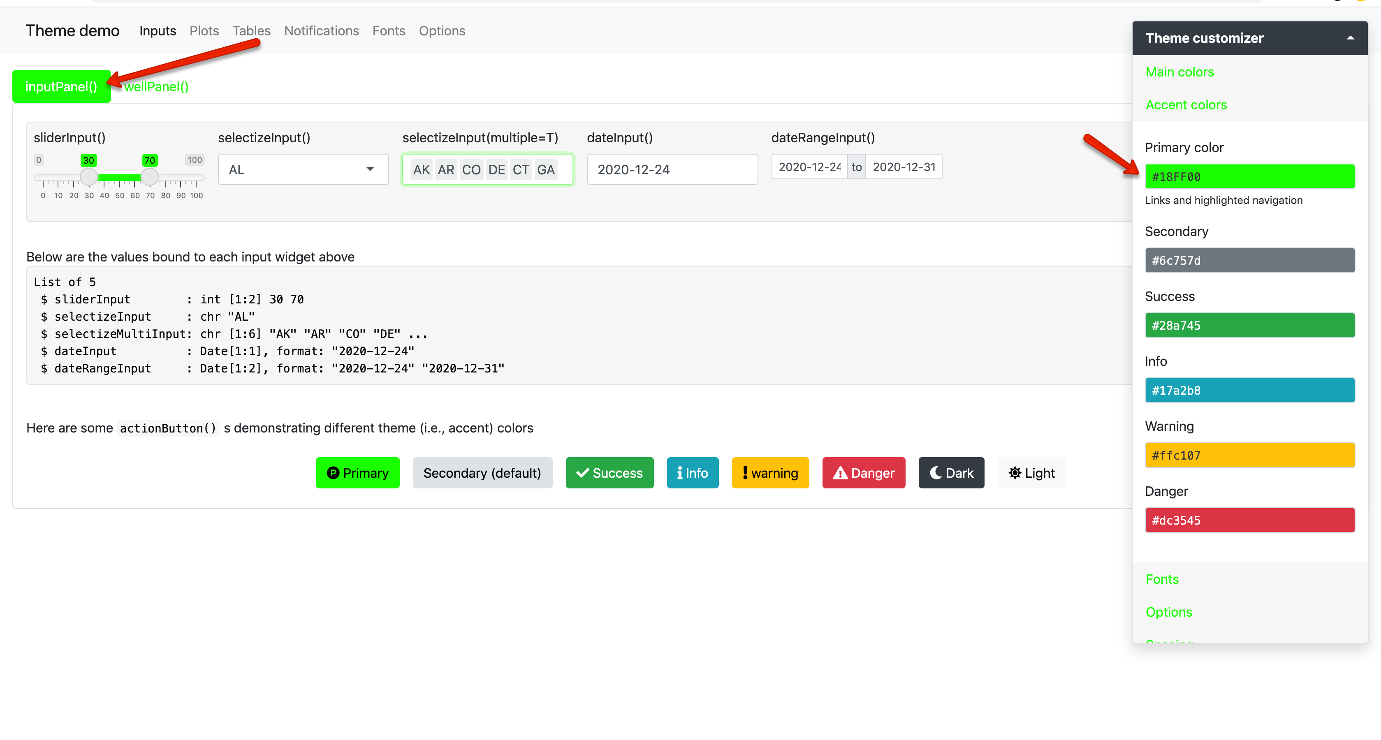The width and height of the screenshot is (1381, 740).
Task: Click the Danger button triangle icon
Action: tap(840, 473)
